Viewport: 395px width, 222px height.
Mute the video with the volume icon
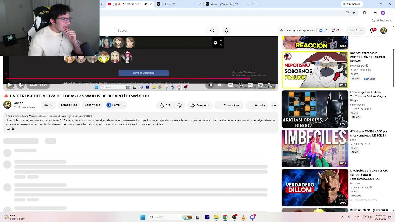click(20, 85)
